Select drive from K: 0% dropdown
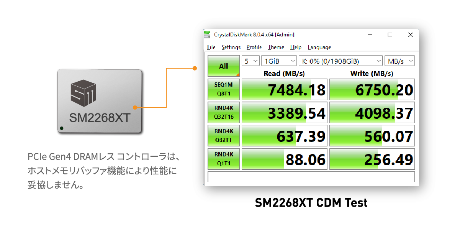This screenshot has width=460, height=230. 340,61
